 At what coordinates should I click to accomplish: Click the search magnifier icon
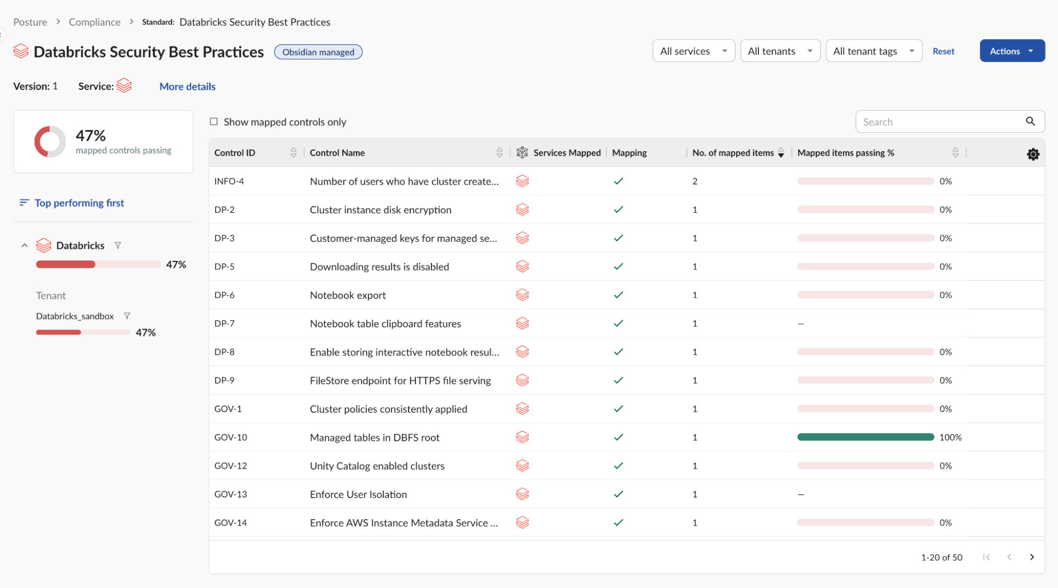click(x=1030, y=121)
